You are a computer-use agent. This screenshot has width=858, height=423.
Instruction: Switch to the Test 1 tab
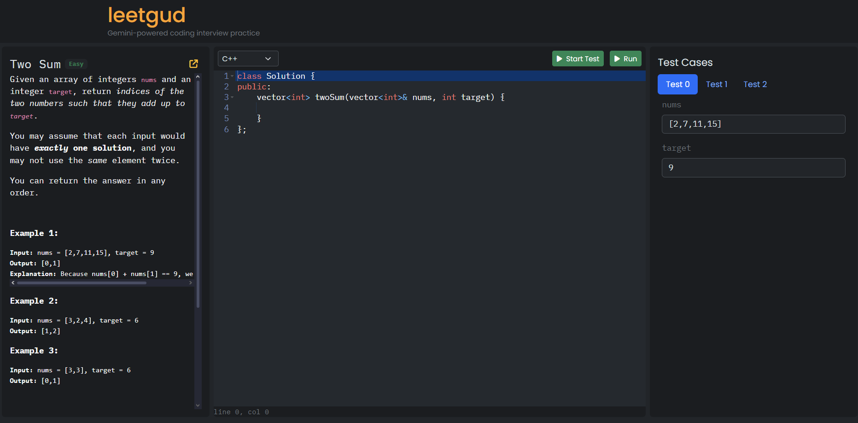tap(717, 84)
